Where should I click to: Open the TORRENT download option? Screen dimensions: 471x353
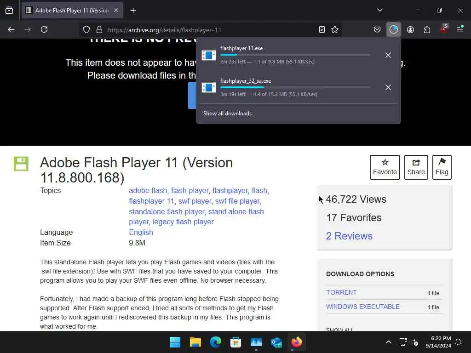tap(342, 292)
